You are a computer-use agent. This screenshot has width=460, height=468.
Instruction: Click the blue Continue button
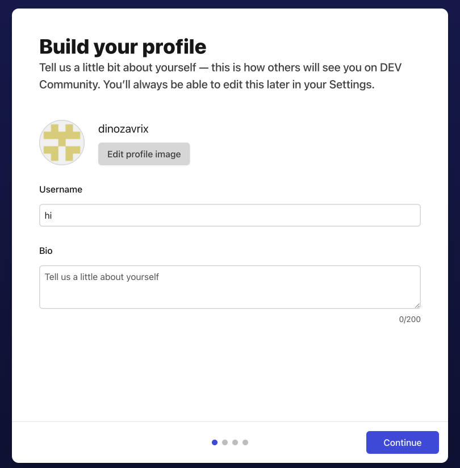tap(402, 442)
